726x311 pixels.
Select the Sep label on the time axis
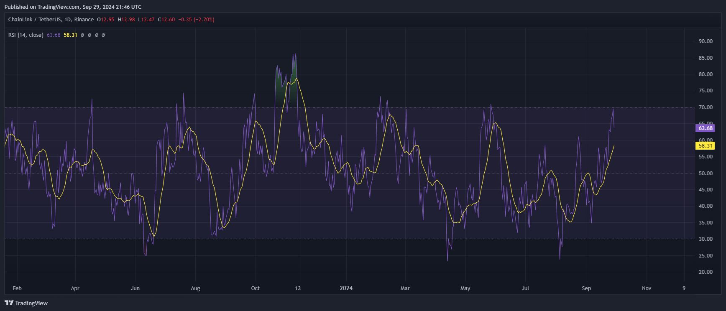(x=586, y=288)
